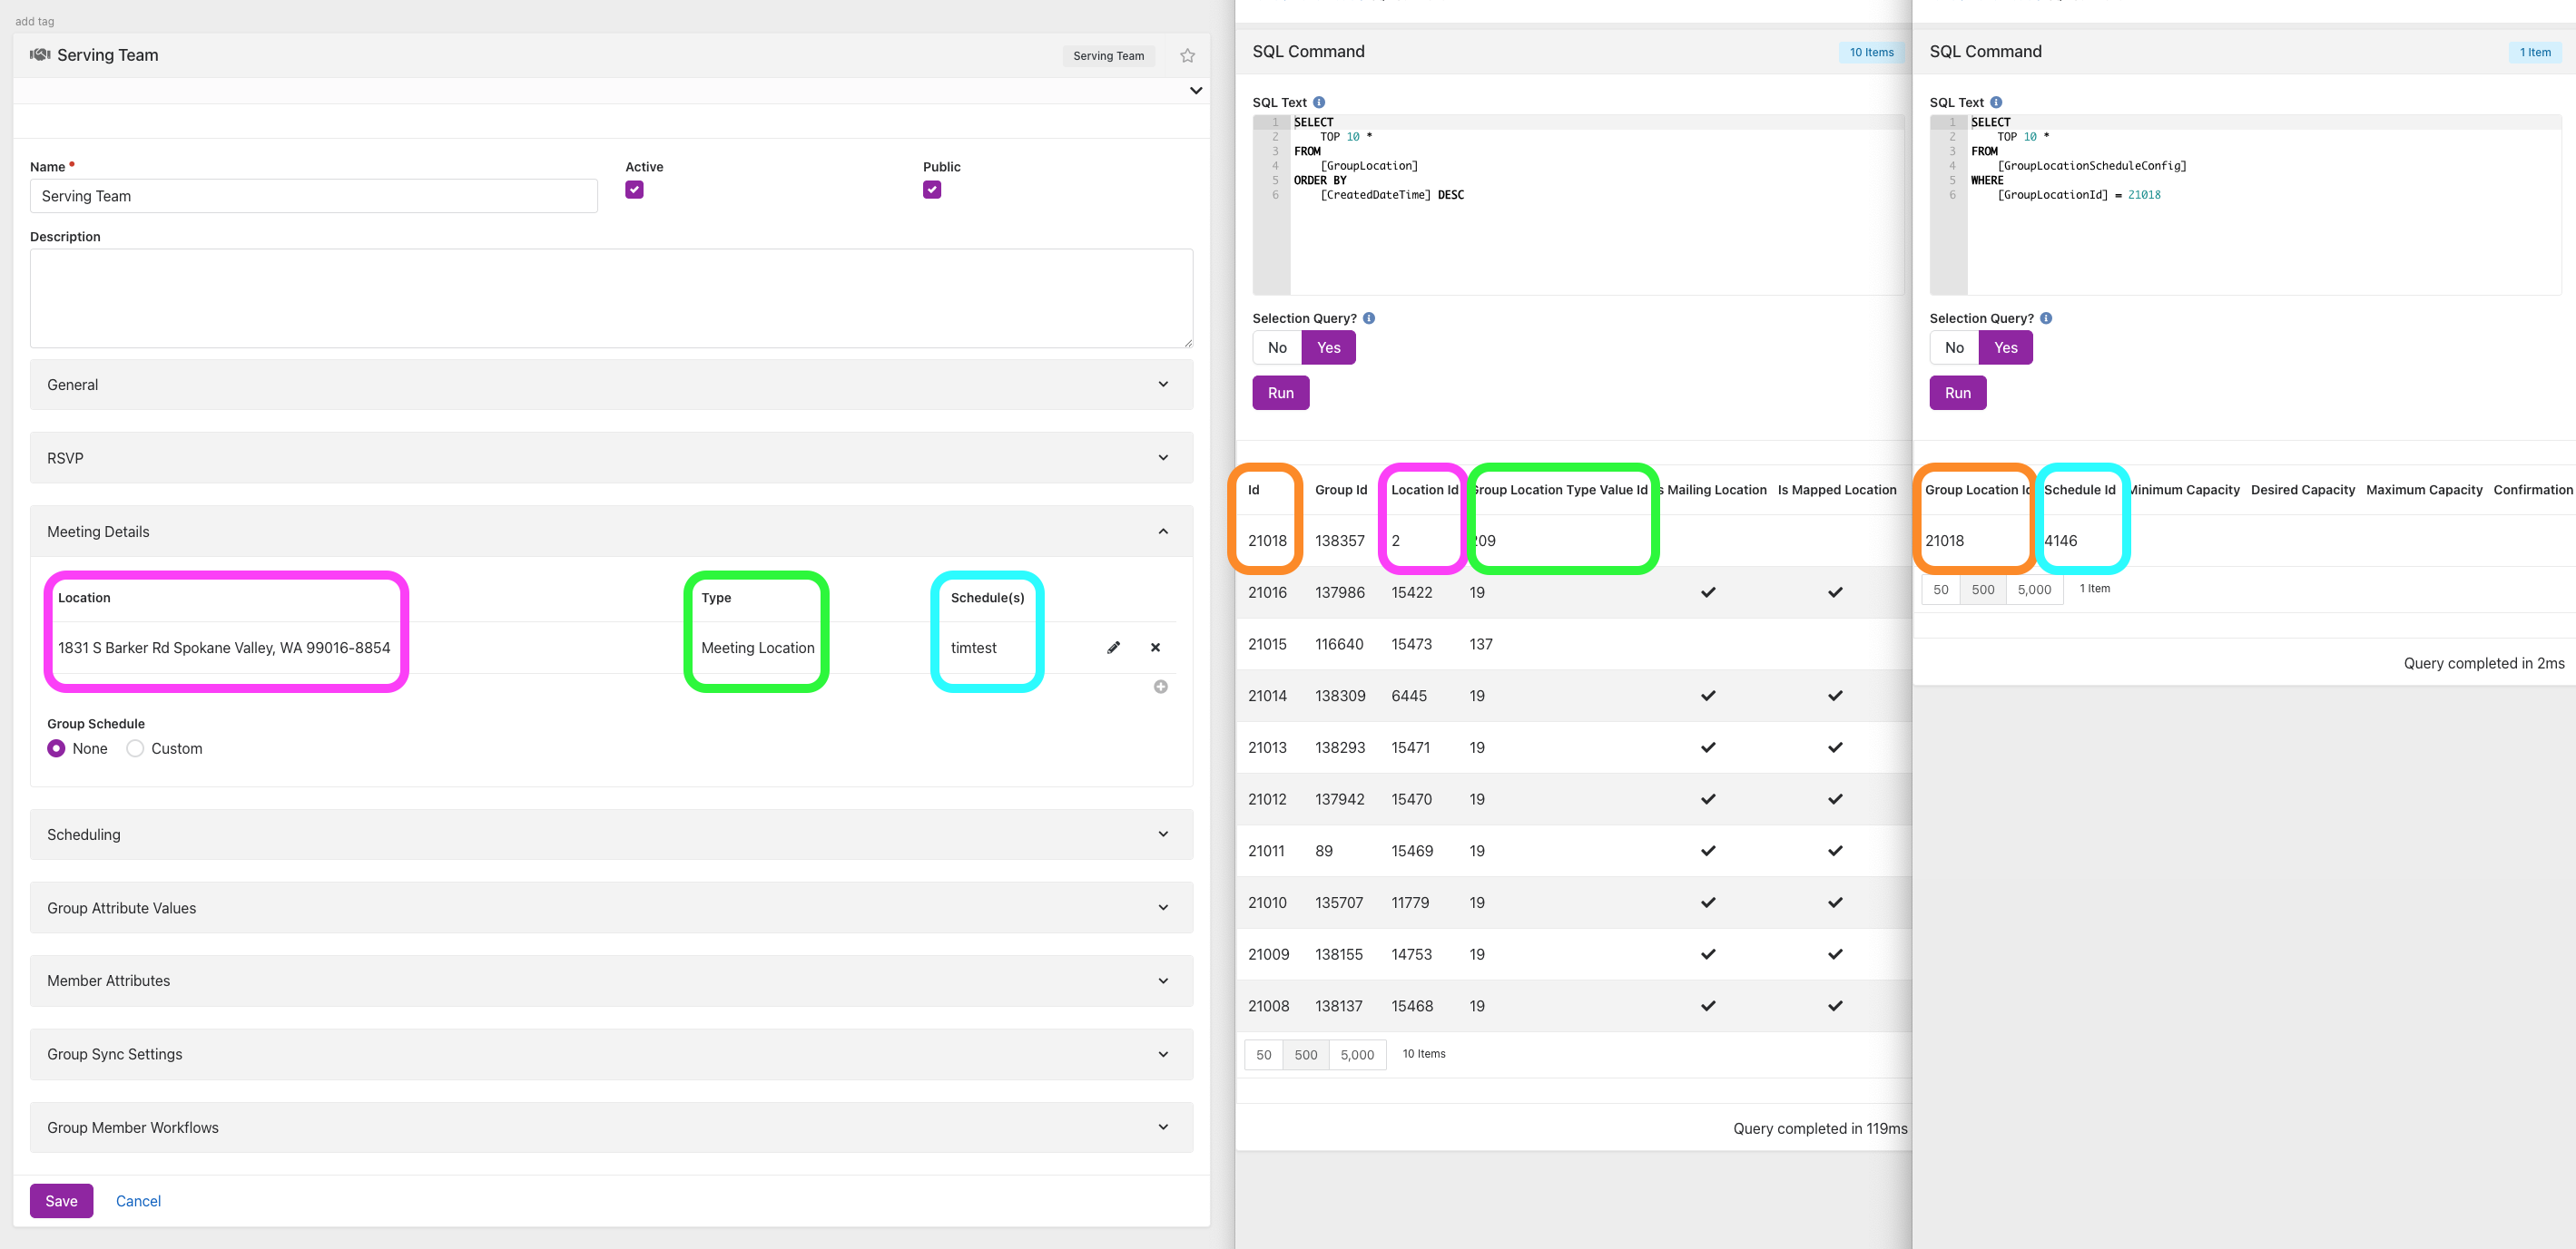Click the Save button
This screenshot has height=1249, width=2576.
(x=61, y=1201)
